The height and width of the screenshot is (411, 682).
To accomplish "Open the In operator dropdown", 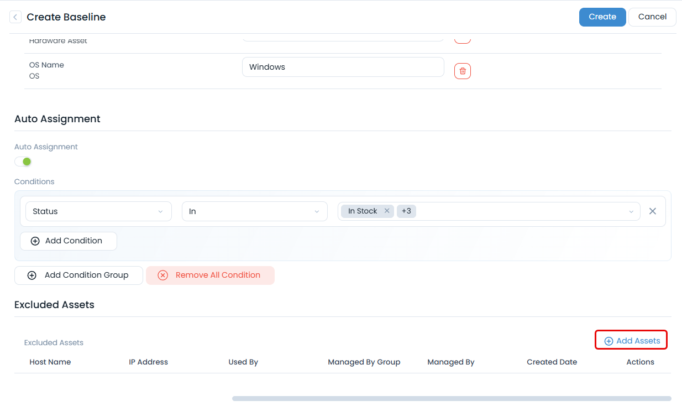I will pos(254,211).
